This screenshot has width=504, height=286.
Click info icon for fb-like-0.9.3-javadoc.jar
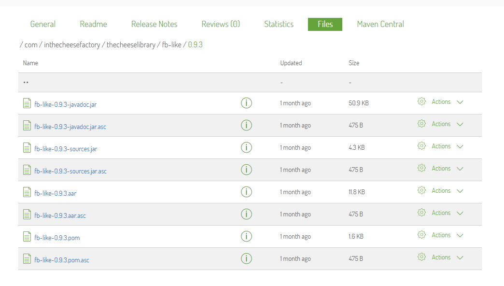coord(246,103)
